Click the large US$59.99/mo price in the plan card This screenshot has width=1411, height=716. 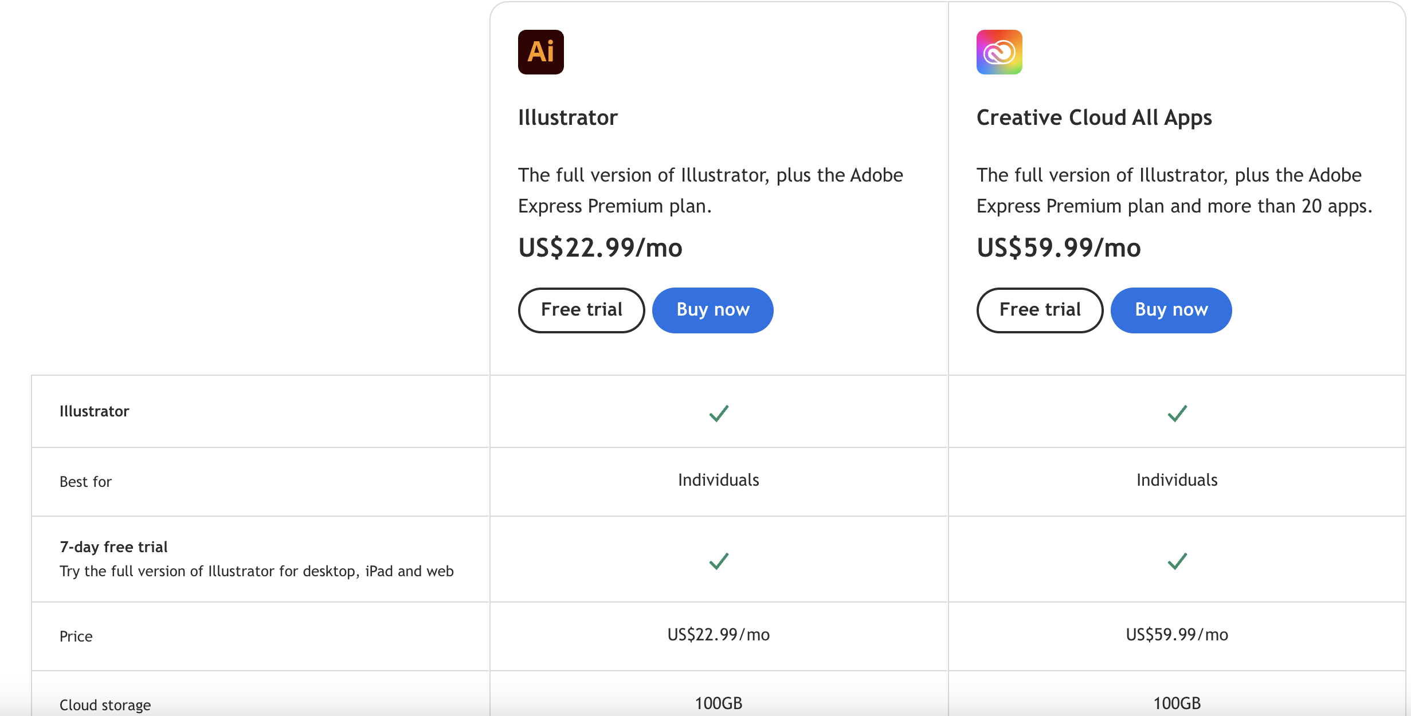pyautogui.click(x=1059, y=247)
